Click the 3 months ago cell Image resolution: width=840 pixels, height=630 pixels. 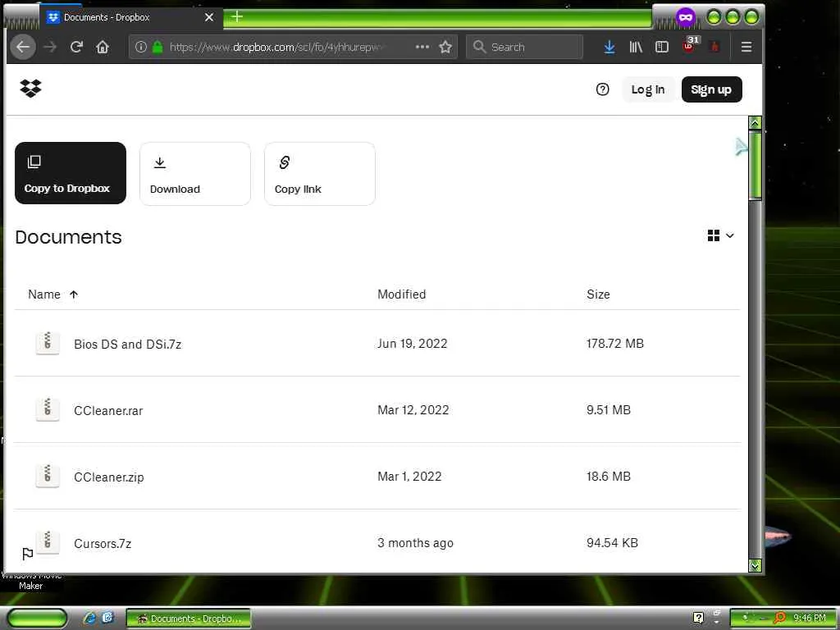tap(415, 543)
